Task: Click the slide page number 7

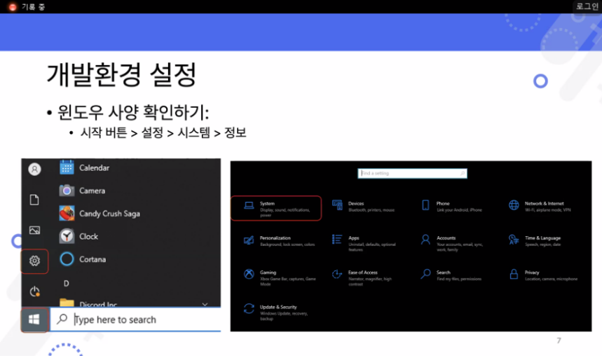Action: (559, 341)
